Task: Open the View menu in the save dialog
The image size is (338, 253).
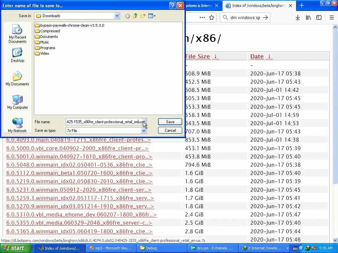Action: tap(152, 16)
